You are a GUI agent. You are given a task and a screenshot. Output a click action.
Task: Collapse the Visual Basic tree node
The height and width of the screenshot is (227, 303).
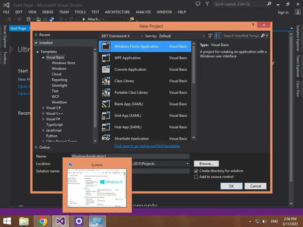coord(43,57)
